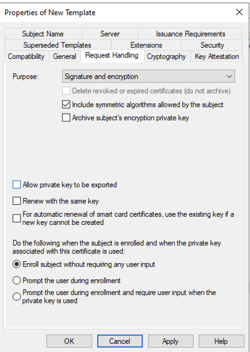The height and width of the screenshot is (352, 250).
Task: Uncheck Include symmetric algorithms allowed by the subject
Action: (66, 105)
